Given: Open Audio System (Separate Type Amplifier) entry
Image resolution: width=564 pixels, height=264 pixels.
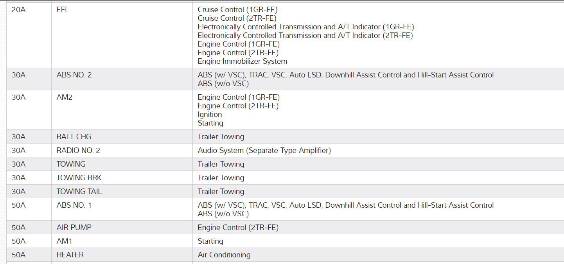Looking at the screenshot, I should [264, 150].
